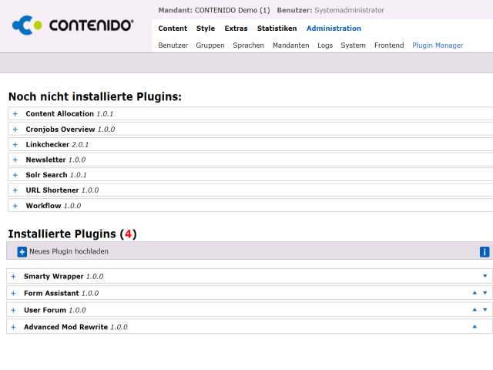Click the Smarty Wrapper plugin name
Image resolution: width=493 pixels, height=370 pixels.
[x=54, y=276]
